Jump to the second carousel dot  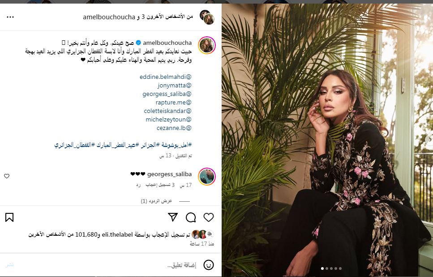click(327, 268)
